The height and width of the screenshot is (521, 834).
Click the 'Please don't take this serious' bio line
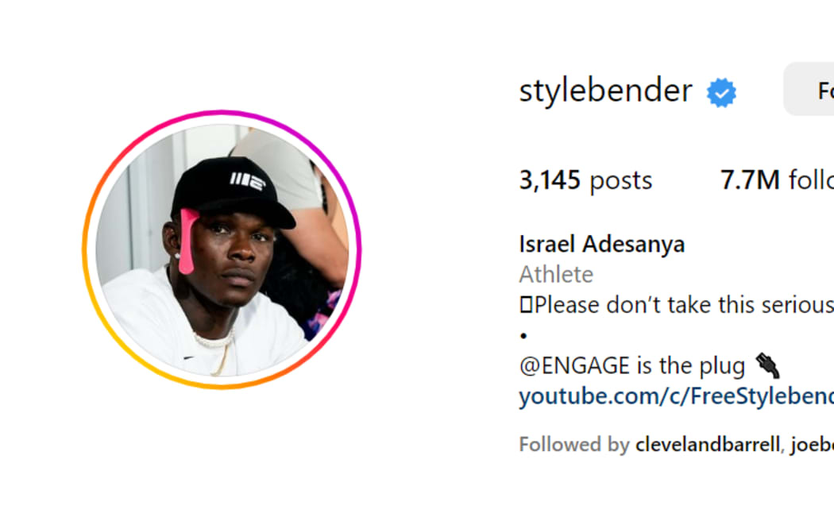pos(683,305)
